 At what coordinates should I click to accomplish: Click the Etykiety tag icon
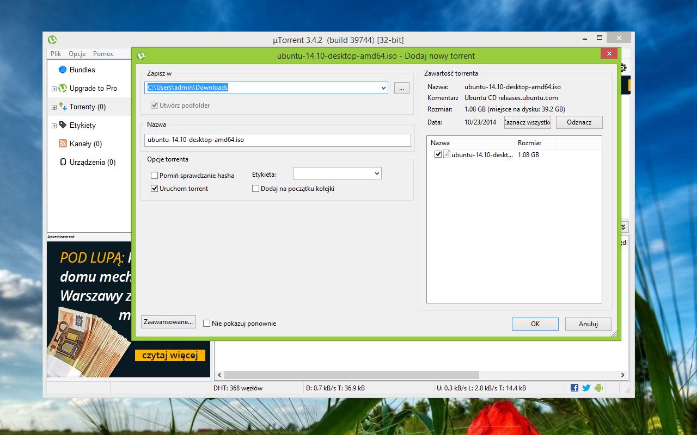coord(63,125)
